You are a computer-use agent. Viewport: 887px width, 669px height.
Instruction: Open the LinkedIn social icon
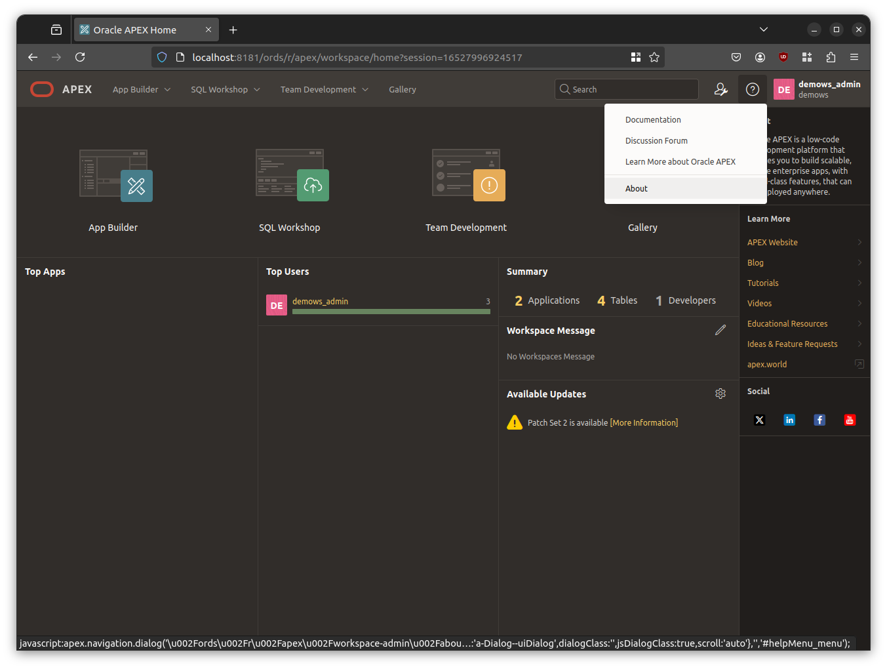click(789, 420)
